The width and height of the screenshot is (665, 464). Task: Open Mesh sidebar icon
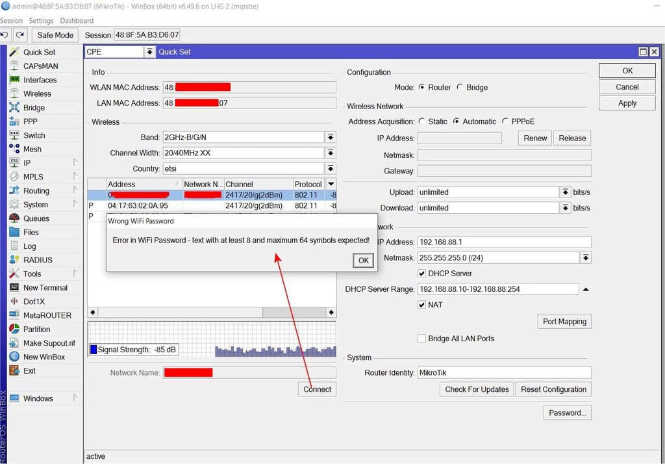(14, 149)
